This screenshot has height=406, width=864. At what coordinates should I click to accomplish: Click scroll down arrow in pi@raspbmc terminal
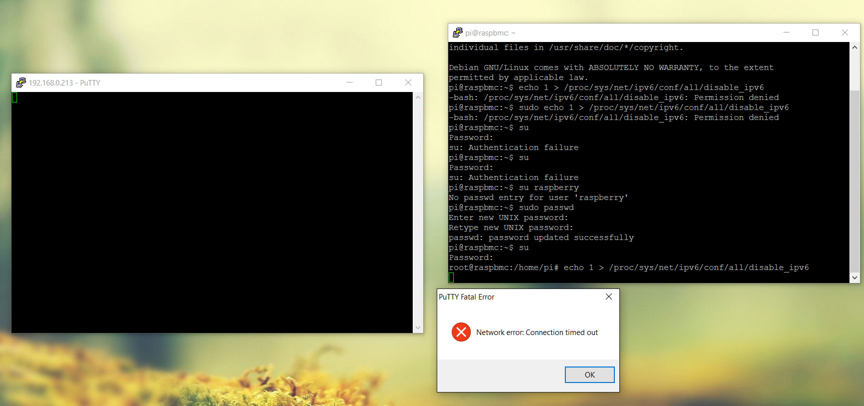854,277
